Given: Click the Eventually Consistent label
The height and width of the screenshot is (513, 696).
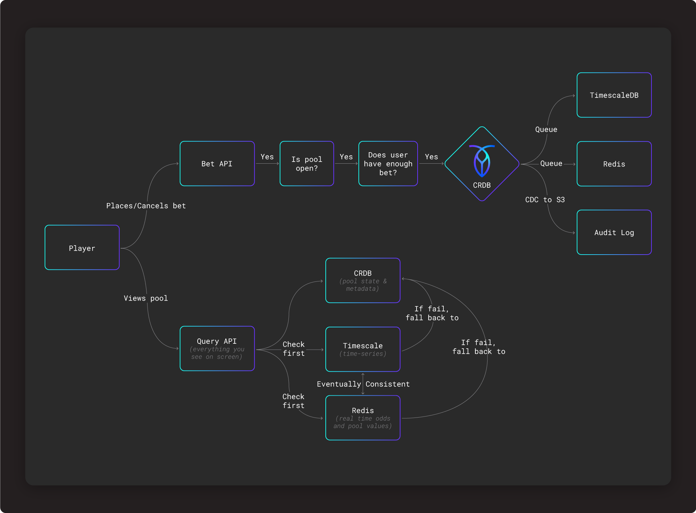Looking at the screenshot, I should [363, 384].
